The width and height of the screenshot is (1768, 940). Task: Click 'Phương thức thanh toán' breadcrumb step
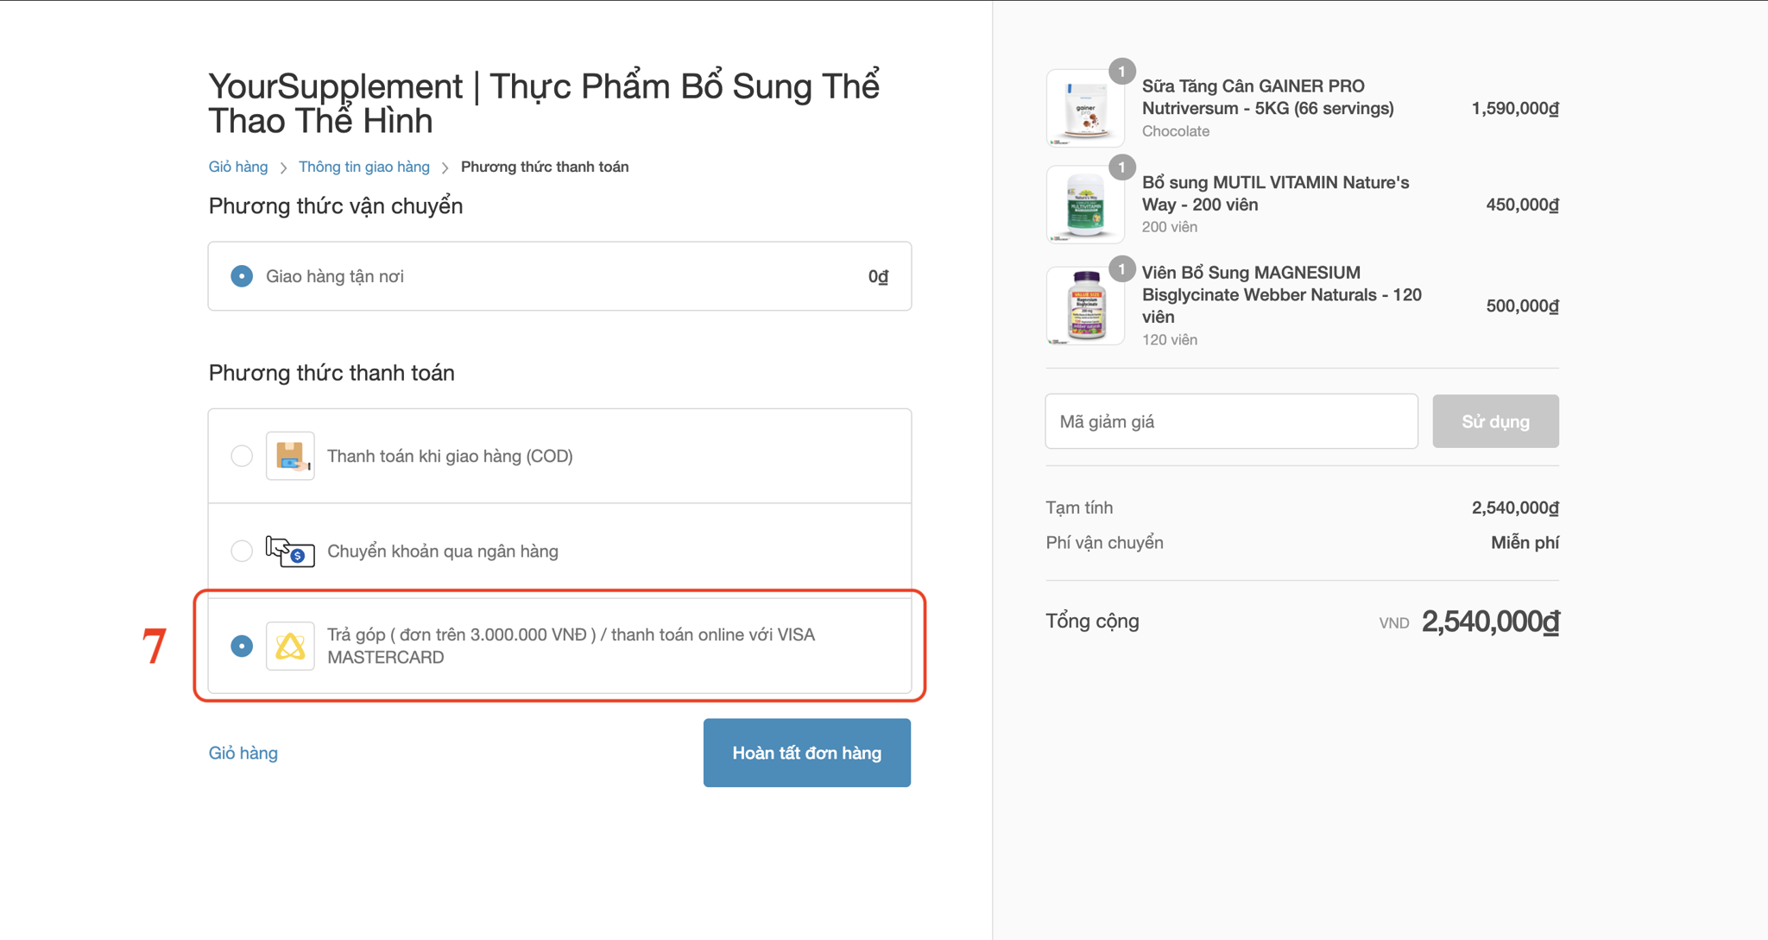(x=545, y=167)
